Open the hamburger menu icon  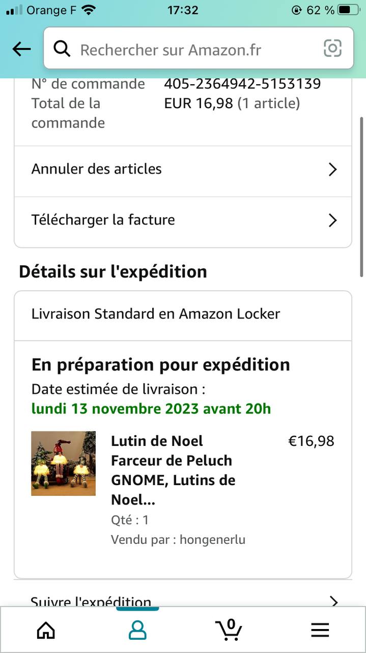(x=320, y=631)
